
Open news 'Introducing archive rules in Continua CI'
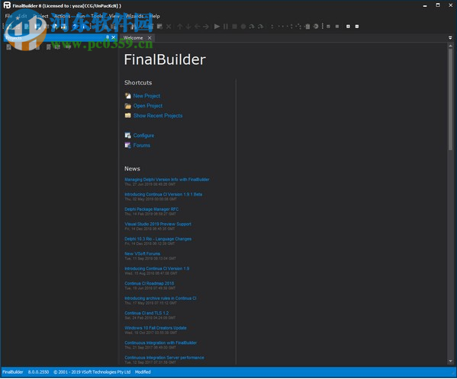160,298
